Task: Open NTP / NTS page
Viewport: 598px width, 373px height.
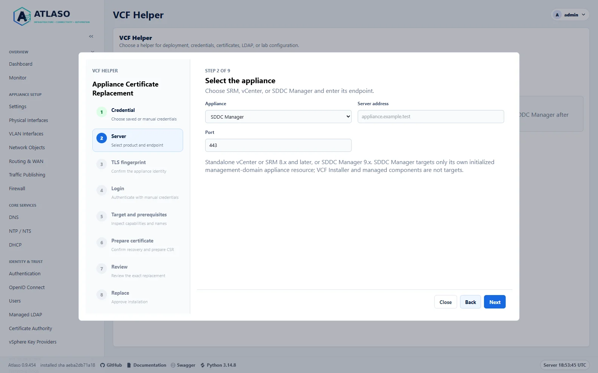Action: coord(20,231)
